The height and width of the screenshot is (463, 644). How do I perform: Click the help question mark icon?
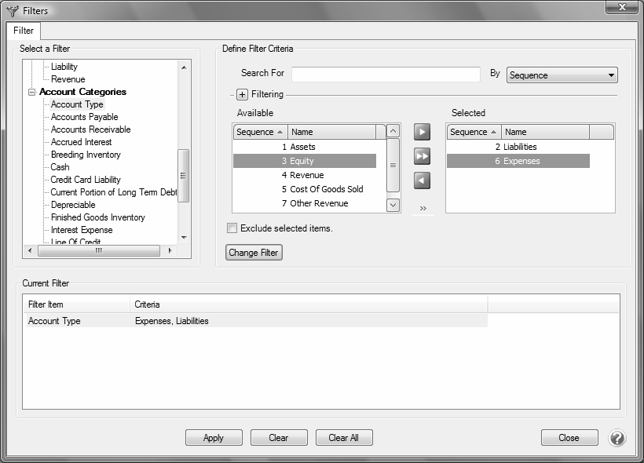pyautogui.click(x=617, y=438)
